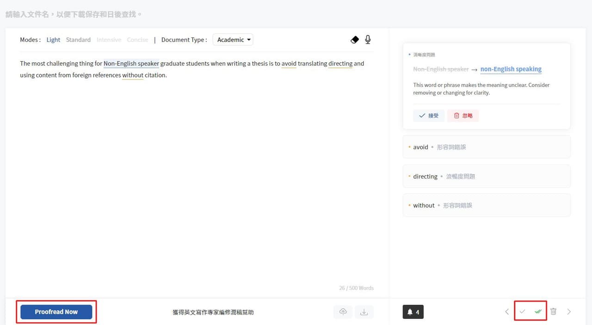
Task: Click the cloud upload icon
Action: [x=343, y=312]
